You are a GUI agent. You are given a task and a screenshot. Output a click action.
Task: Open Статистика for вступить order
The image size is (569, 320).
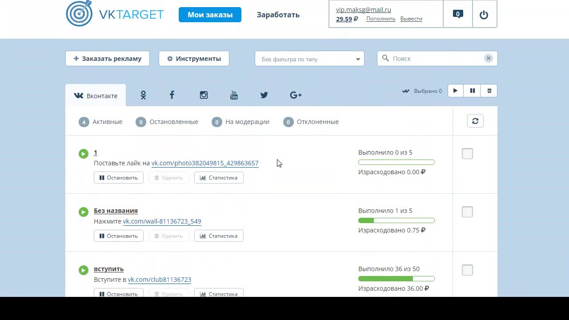click(x=219, y=294)
